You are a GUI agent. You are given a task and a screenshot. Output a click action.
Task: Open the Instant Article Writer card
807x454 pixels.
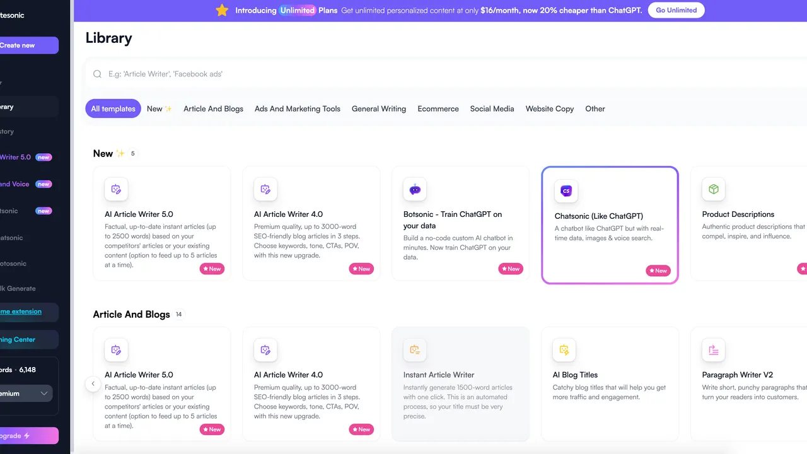pyautogui.click(x=460, y=383)
